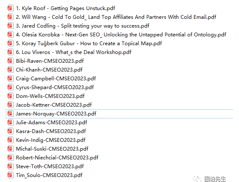Select Bibi-Raven-CMSEO2023.pdf file name

click(x=50, y=61)
